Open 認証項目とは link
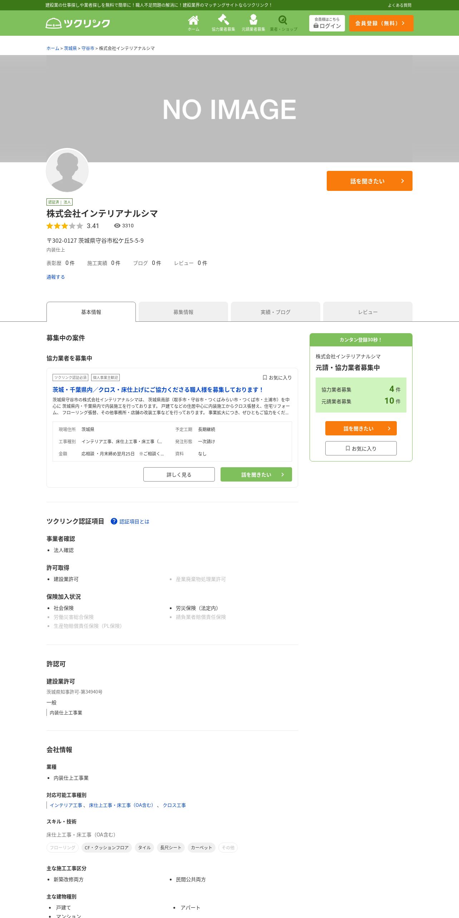 [134, 522]
